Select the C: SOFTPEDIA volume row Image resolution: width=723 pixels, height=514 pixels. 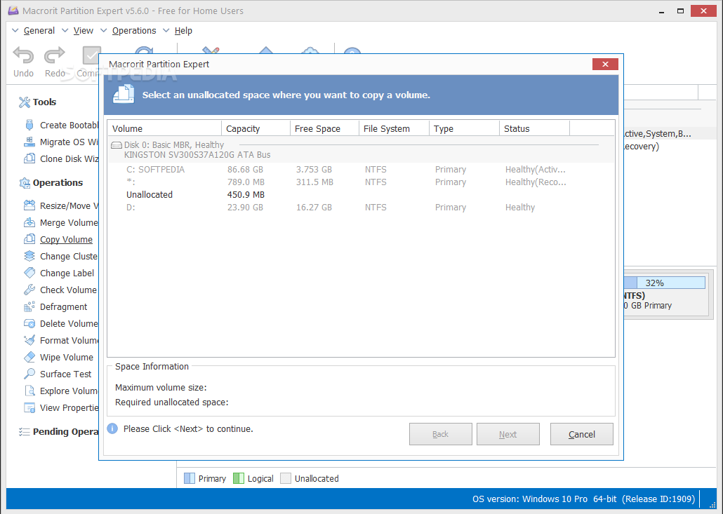coord(361,170)
